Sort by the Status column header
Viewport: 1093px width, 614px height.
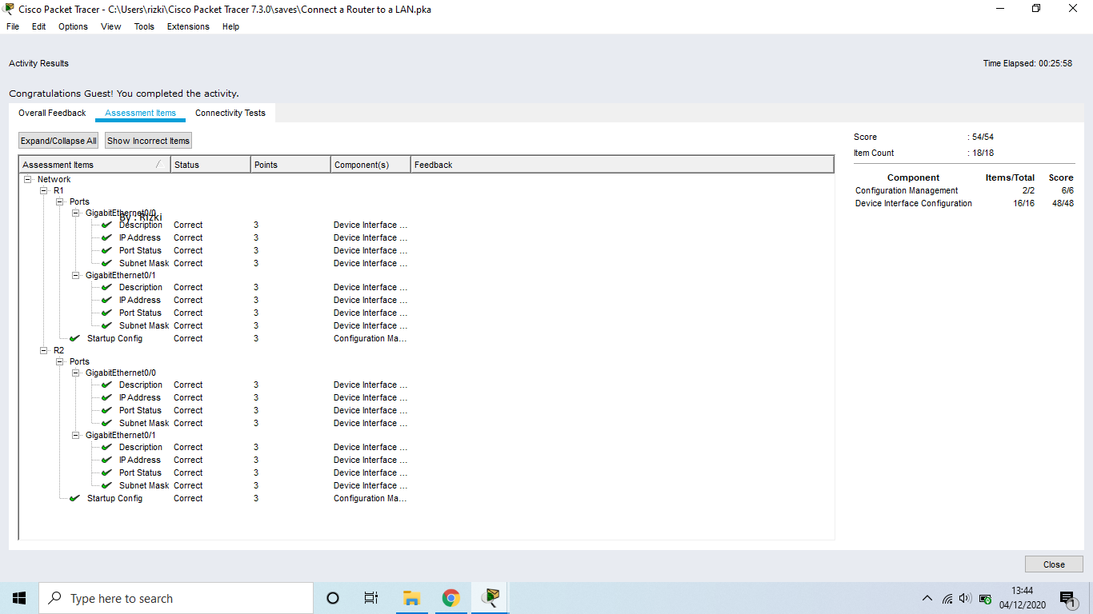click(210, 165)
